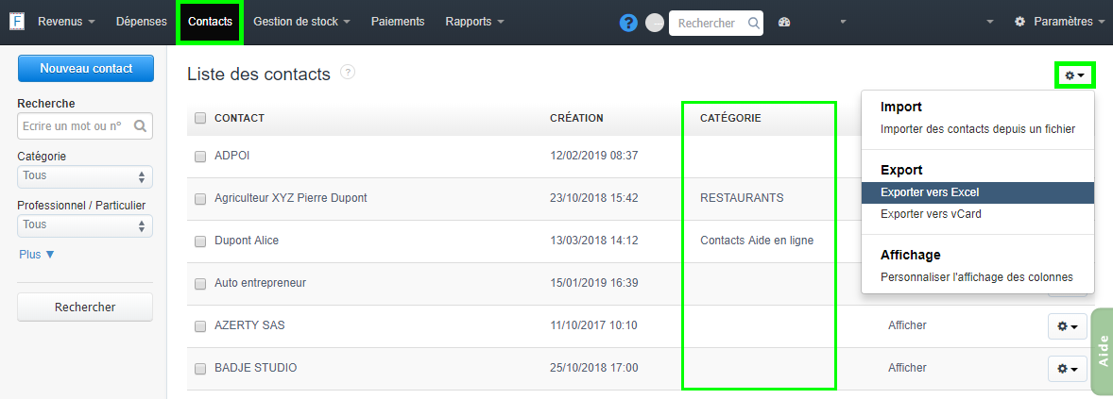Toggle the select-all checkbox in CONTACT header
The image size is (1113, 399).
click(x=200, y=118)
